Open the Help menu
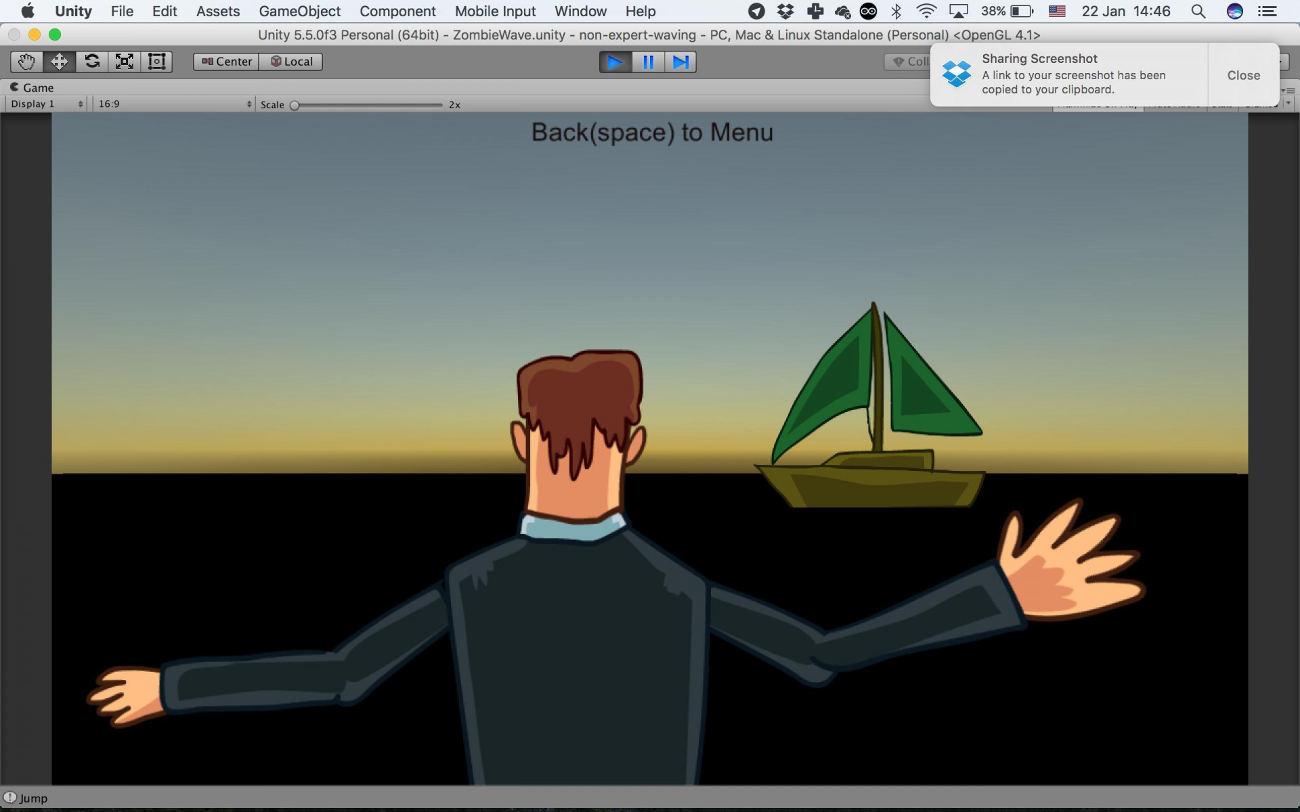1300x812 pixels. click(640, 12)
